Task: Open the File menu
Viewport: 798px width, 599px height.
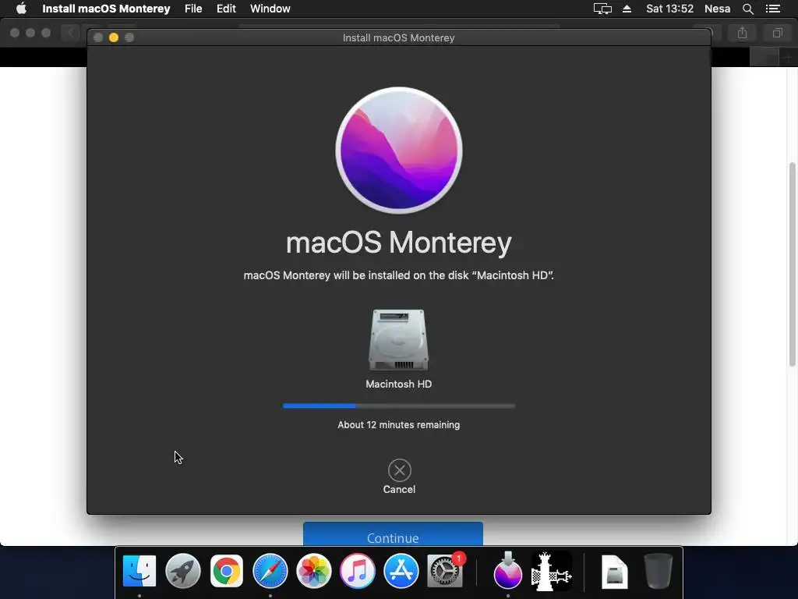Action: (193, 9)
